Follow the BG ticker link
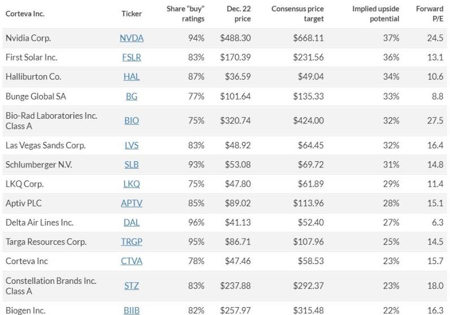Image resolution: width=450 pixels, height=315 pixels. coord(131,97)
